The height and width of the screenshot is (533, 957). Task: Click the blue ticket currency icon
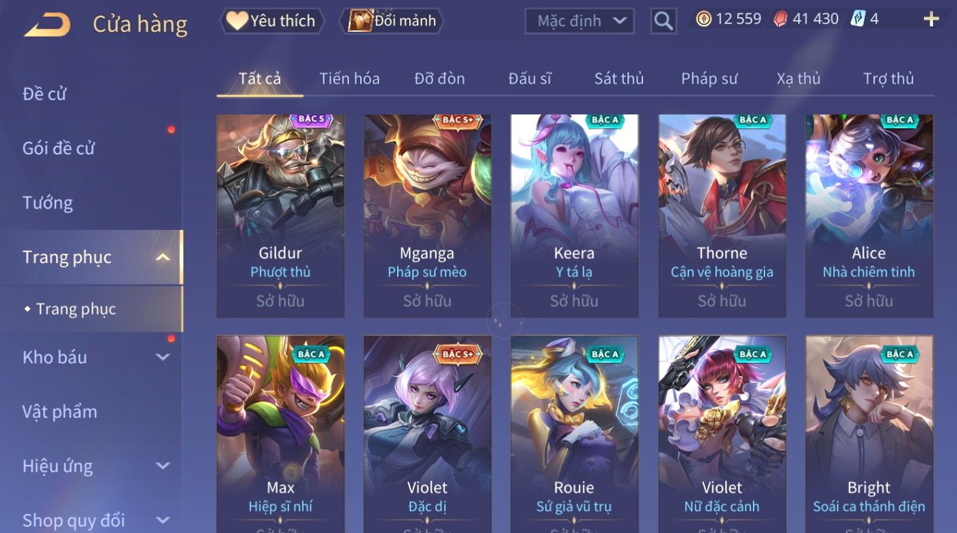point(858,19)
